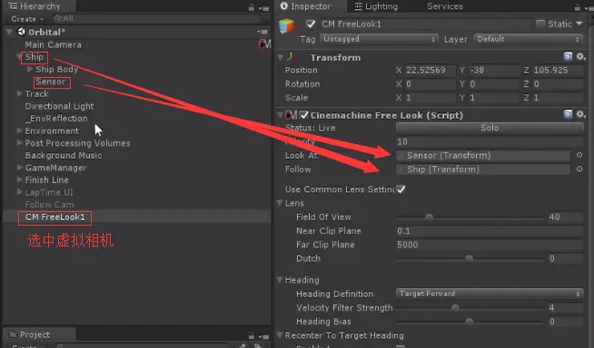Click the Transform axes icon
Screen dimensions: 594x348
292,57
